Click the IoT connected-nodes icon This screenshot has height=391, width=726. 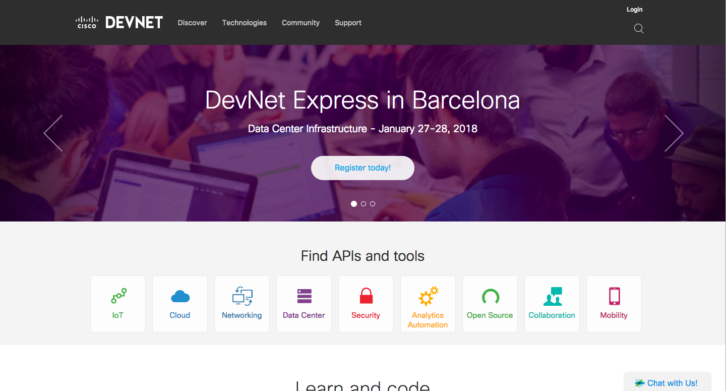118,296
